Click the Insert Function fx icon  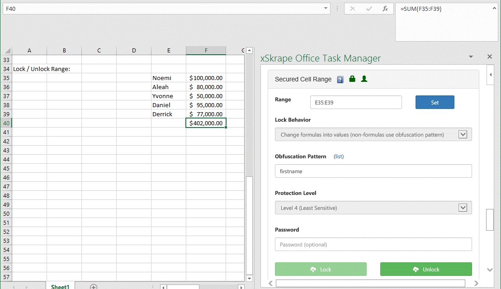click(385, 9)
